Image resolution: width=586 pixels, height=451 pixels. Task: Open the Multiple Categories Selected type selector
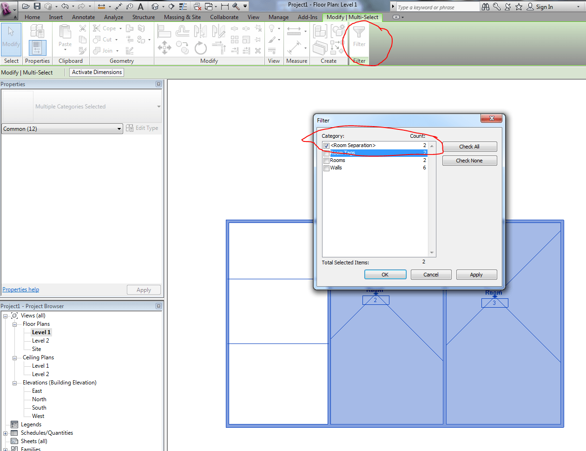pyautogui.click(x=82, y=107)
